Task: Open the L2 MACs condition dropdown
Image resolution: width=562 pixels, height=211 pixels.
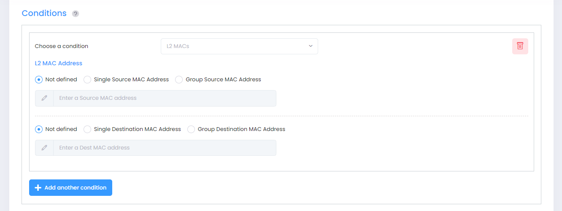Action: (x=239, y=46)
